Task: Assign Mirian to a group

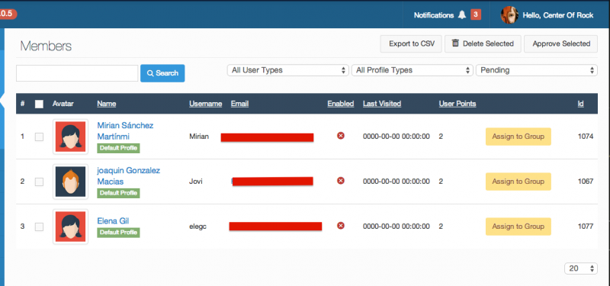Action: 518,137
